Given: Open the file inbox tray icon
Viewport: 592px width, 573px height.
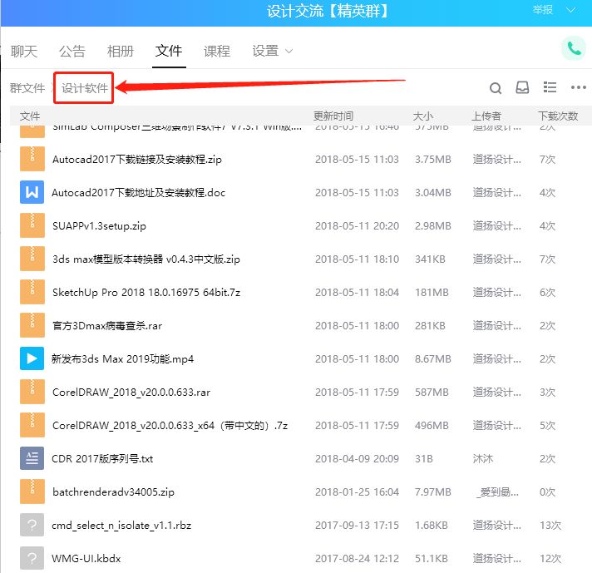Looking at the screenshot, I should click(522, 87).
